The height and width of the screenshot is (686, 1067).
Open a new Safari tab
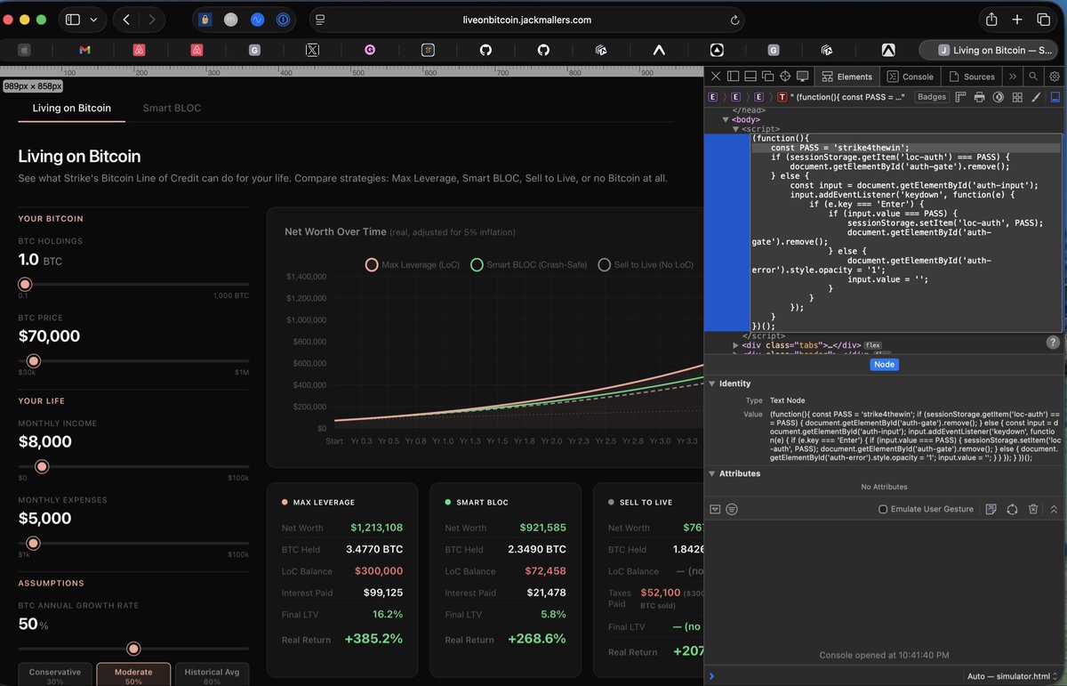(1017, 20)
